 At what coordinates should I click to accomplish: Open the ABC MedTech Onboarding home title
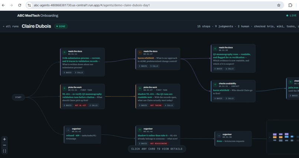click(x=38, y=16)
